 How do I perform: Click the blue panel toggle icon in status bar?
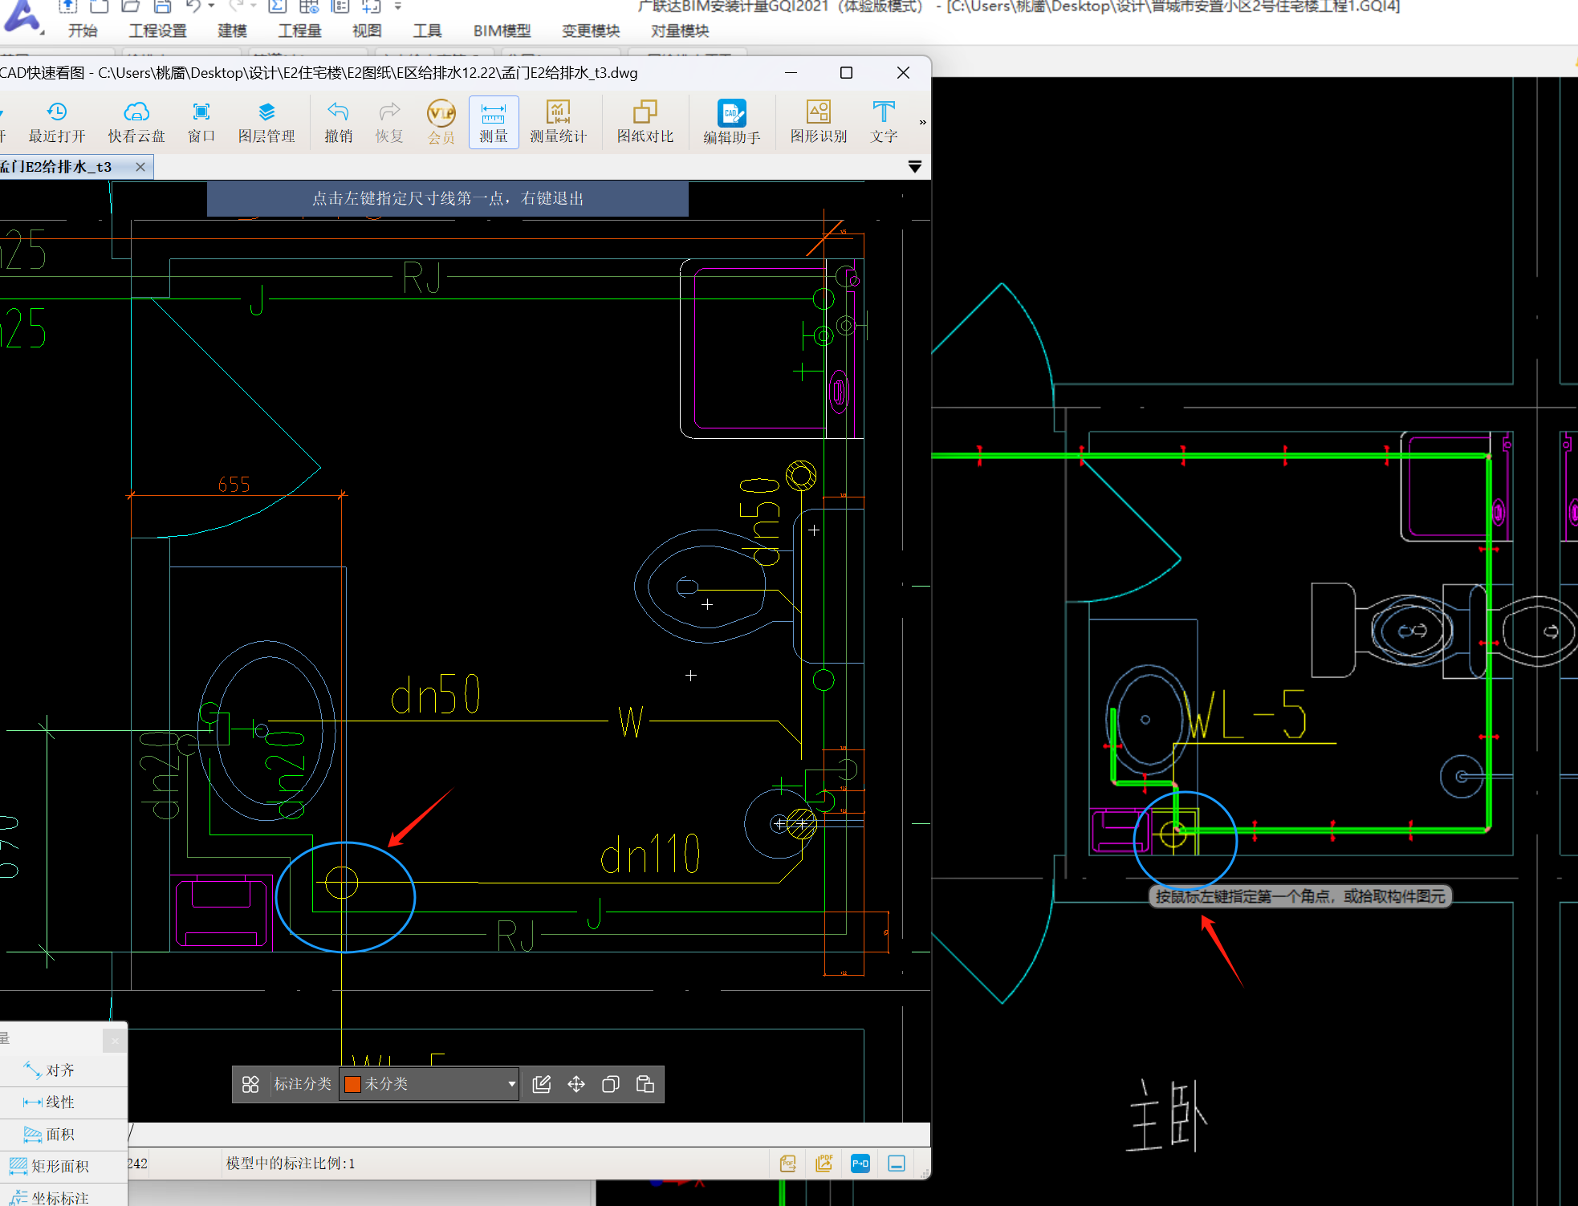pyautogui.click(x=897, y=1163)
